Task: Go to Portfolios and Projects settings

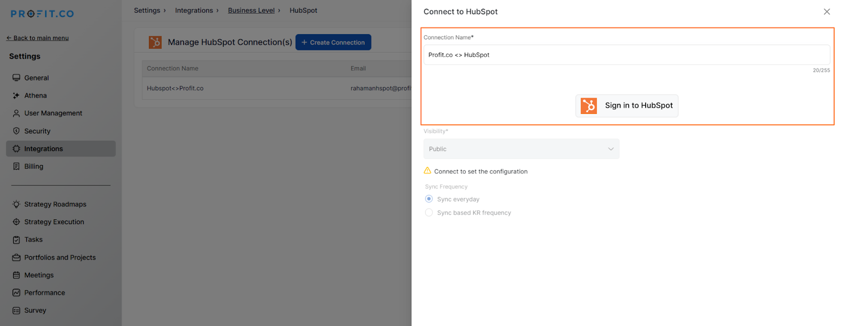Action: (61, 257)
